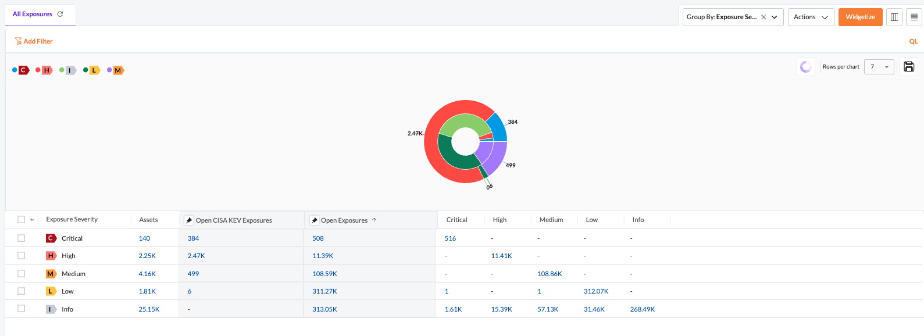Image resolution: width=924 pixels, height=336 pixels.
Task: Click the High severity badge in table
Action: (x=51, y=256)
